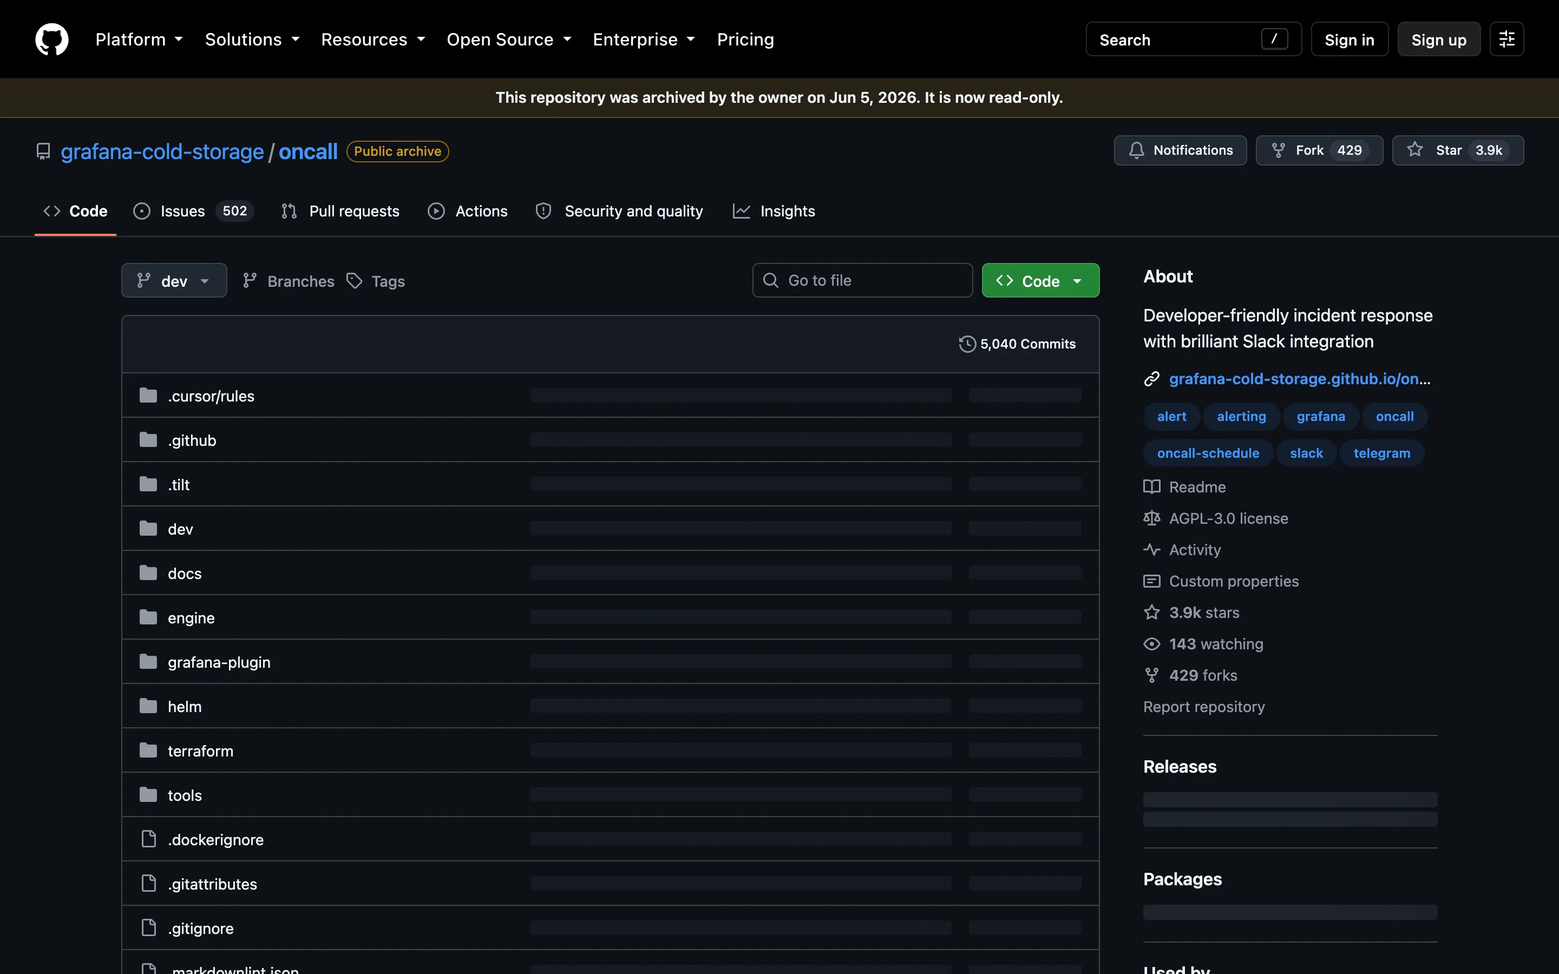Open the grafana-plugin folder name
1559x974 pixels.
[219, 662]
